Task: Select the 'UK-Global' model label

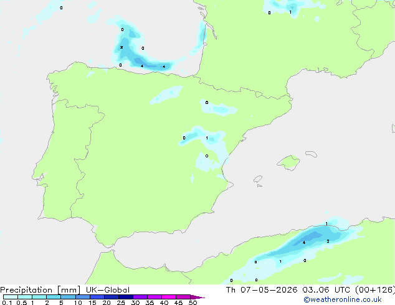Action: coord(108,290)
